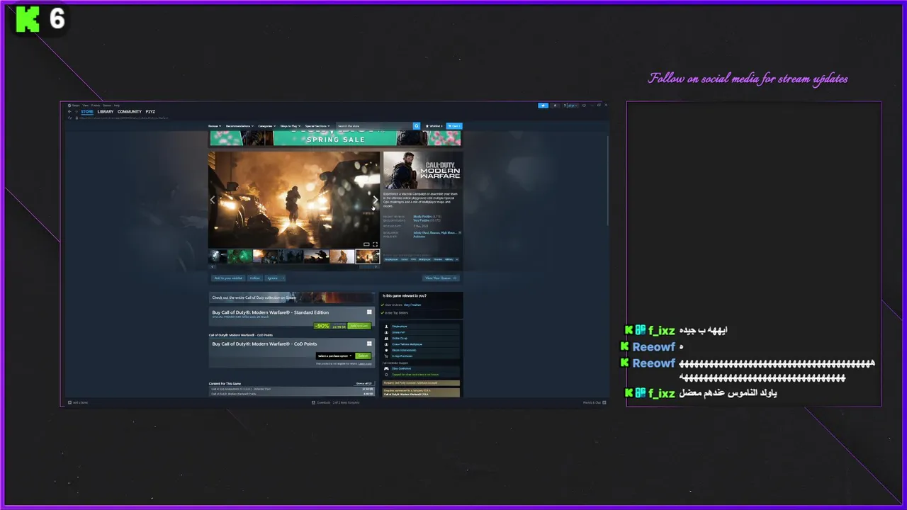Image resolution: width=907 pixels, height=510 pixels.
Task: Expand the Special Sections dropdown
Action: pos(318,126)
